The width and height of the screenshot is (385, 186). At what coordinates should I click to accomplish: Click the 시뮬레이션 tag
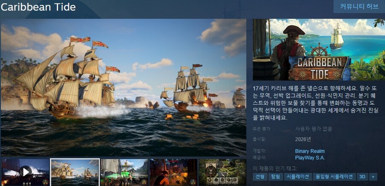coord(298,177)
